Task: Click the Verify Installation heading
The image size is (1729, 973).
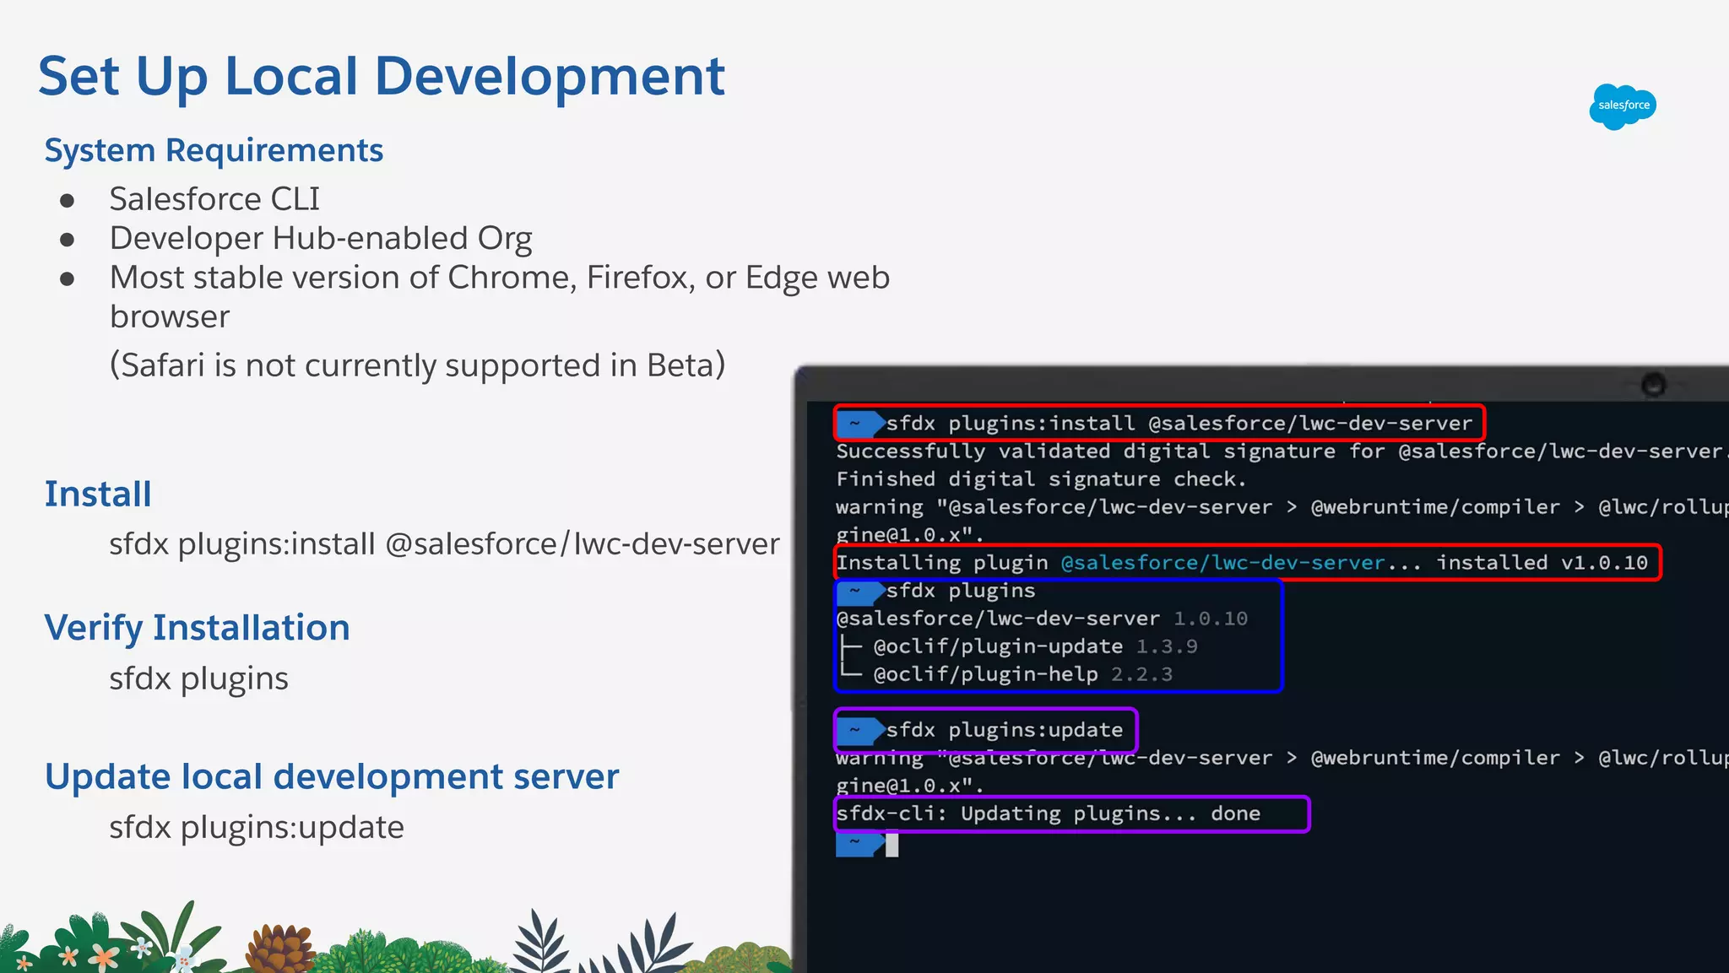Action: (x=197, y=628)
